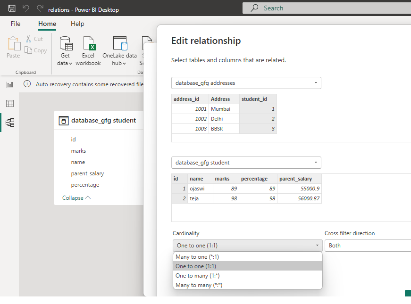Choose Many to many (*:*) cardinality
Viewport: 411px width, 304px height.
[247, 285]
